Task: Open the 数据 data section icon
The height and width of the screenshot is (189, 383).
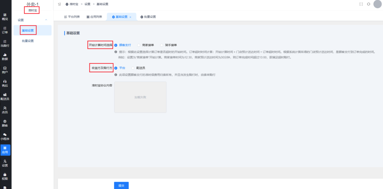Action: point(5,57)
